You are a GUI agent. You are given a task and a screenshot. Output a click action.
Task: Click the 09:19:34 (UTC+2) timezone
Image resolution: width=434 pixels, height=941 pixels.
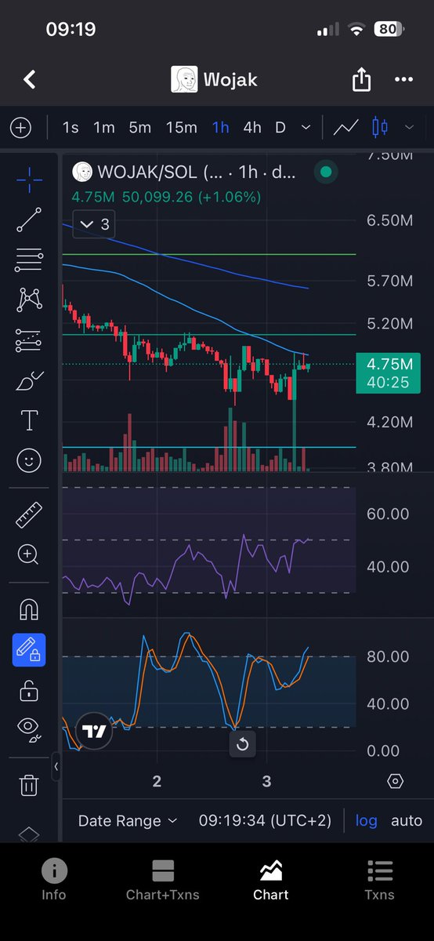[265, 821]
